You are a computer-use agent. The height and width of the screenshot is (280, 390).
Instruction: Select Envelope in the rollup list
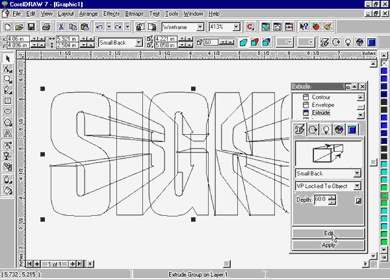[x=323, y=105]
